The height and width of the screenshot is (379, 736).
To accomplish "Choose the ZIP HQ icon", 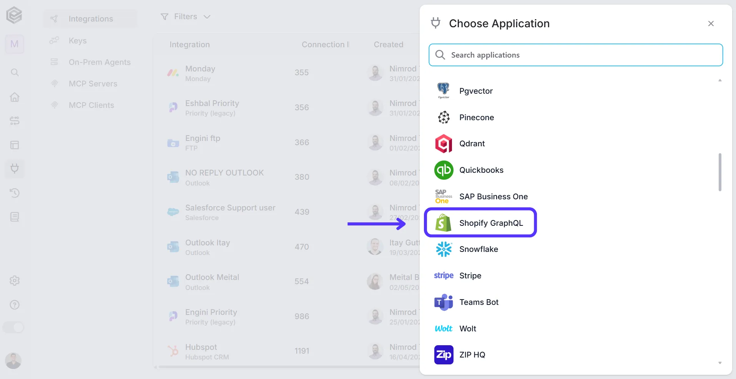I will pos(444,355).
